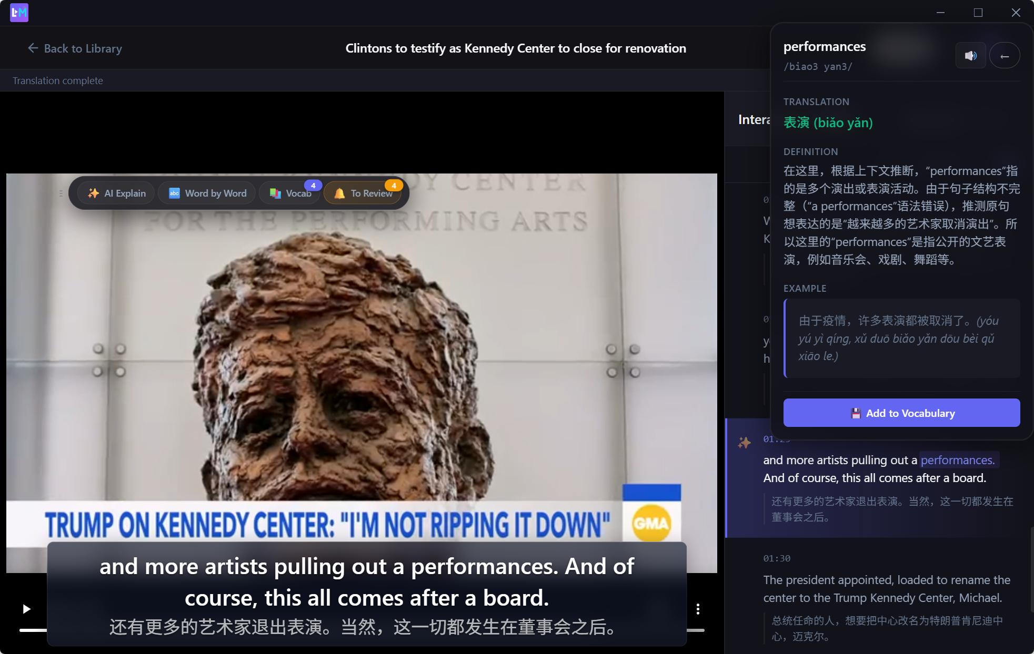Click the timestamp 01:25
The width and height of the screenshot is (1034, 654).
click(x=778, y=439)
